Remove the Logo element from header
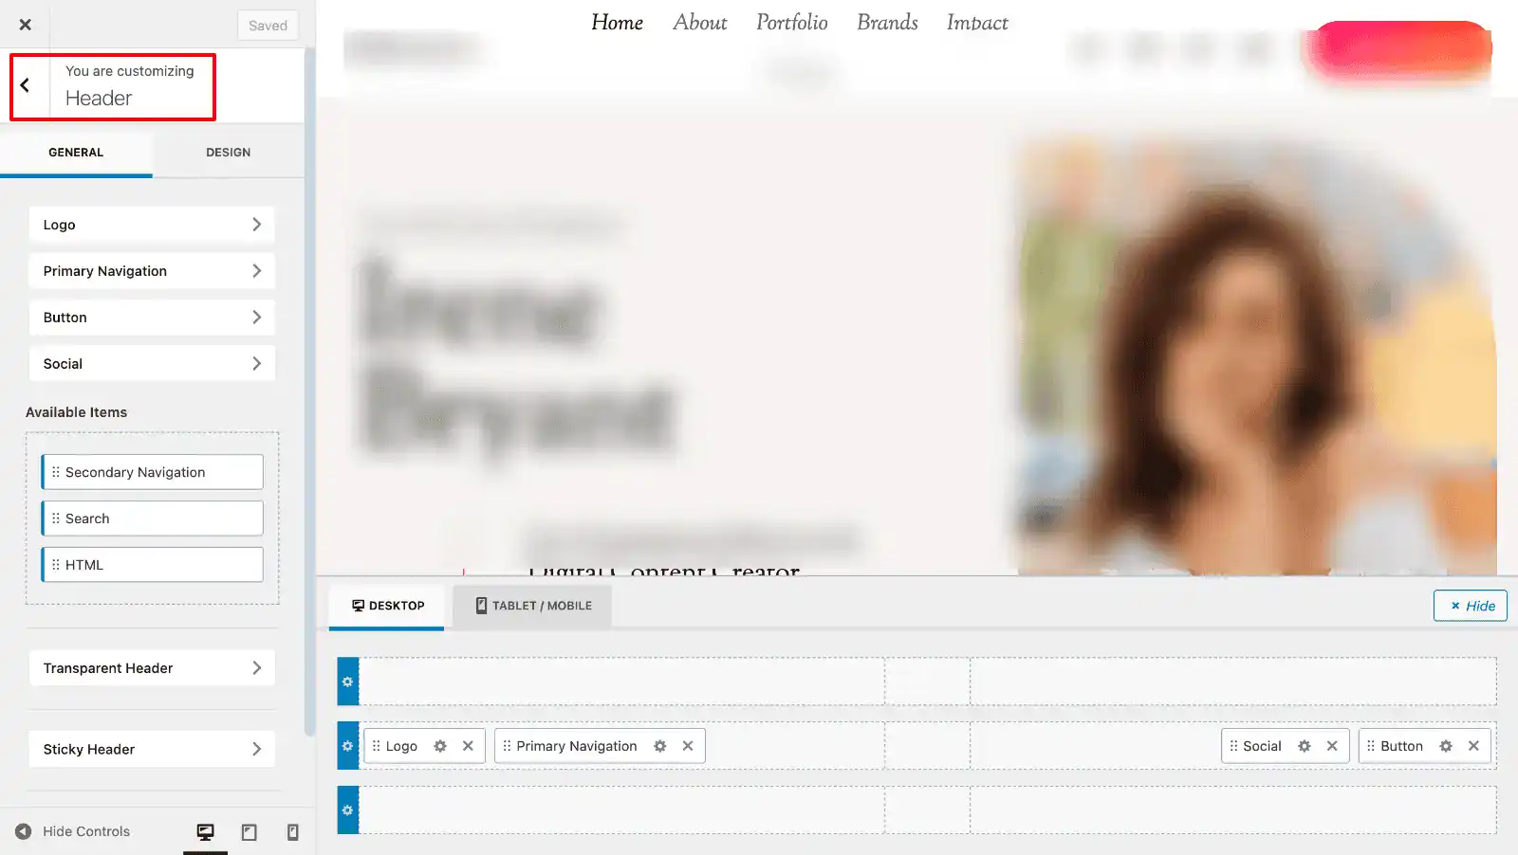The image size is (1518, 855). tap(468, 746)
